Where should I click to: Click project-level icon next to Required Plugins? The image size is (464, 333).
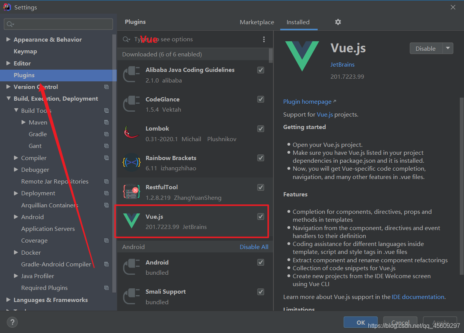(106, 288)
